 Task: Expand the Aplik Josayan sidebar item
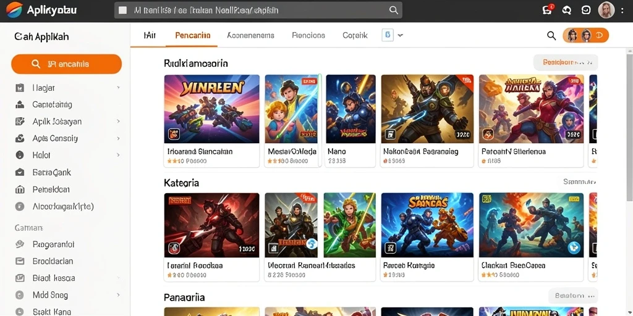(x=118, y=122)
